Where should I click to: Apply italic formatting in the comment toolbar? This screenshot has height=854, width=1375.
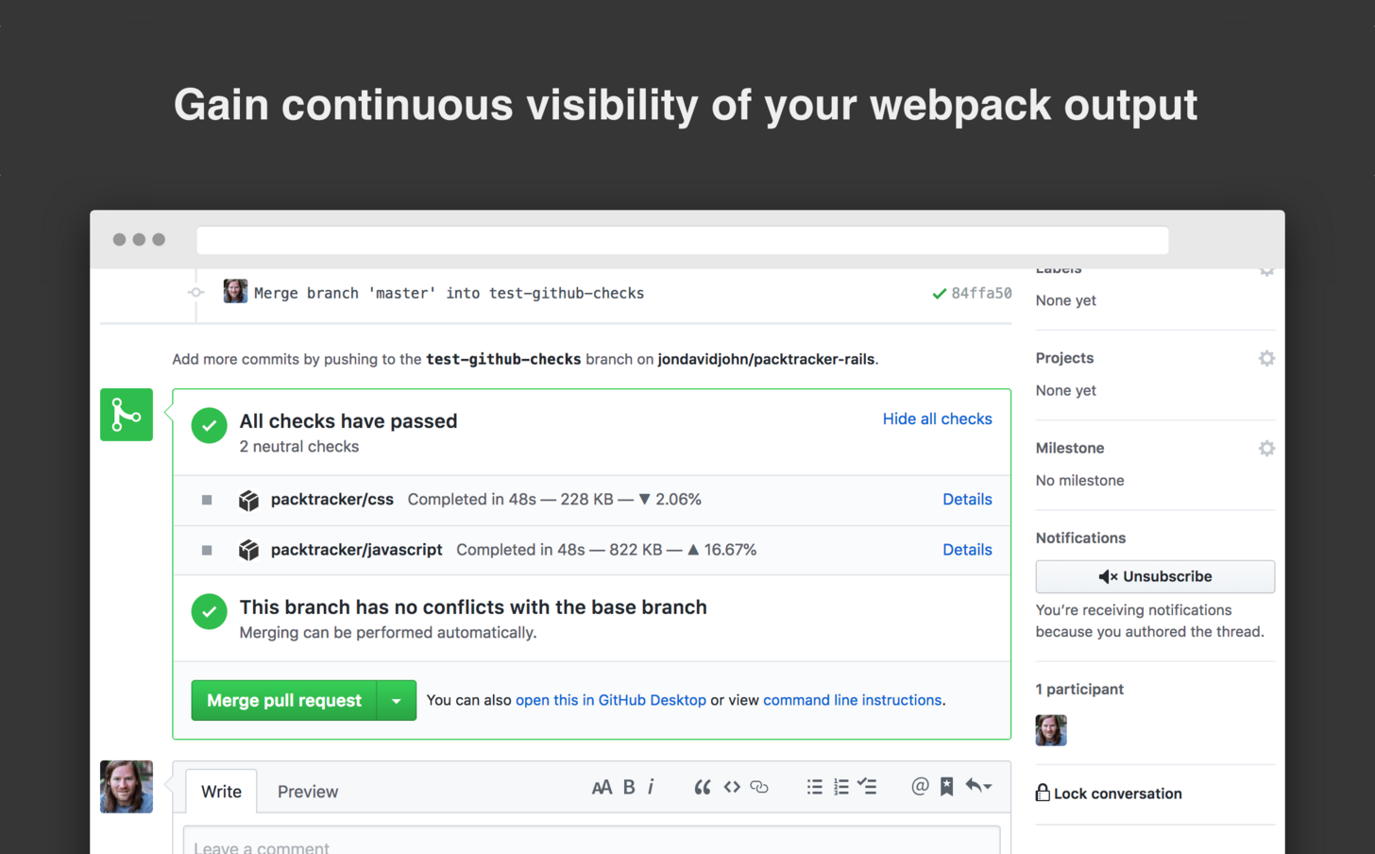(653, 786)
